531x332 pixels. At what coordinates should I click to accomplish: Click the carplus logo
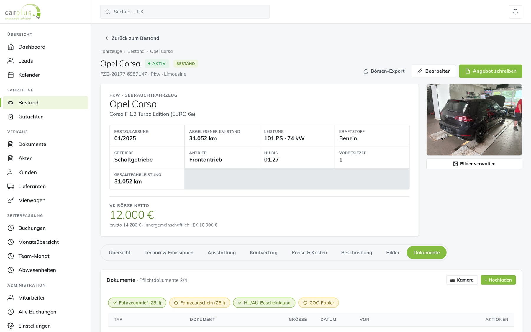23,12
